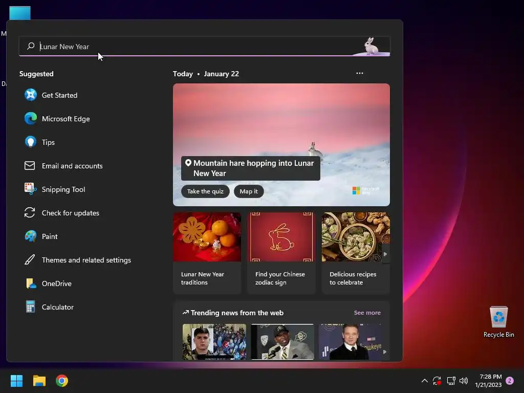Image resolution: width=524 pixels, height=393 pixels.
Task: Open the soldier trending news thumbnail
Action: point(214,341)
